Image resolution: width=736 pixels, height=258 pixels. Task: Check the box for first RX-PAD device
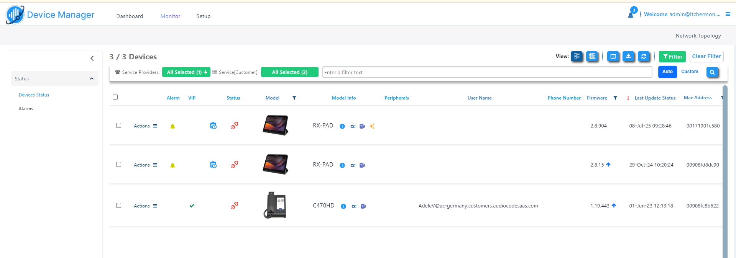pyautogui.click(x=118, y=126)
